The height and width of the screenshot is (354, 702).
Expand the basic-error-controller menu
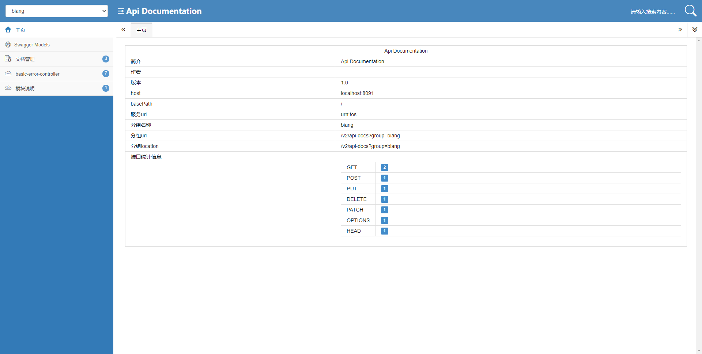57,73
